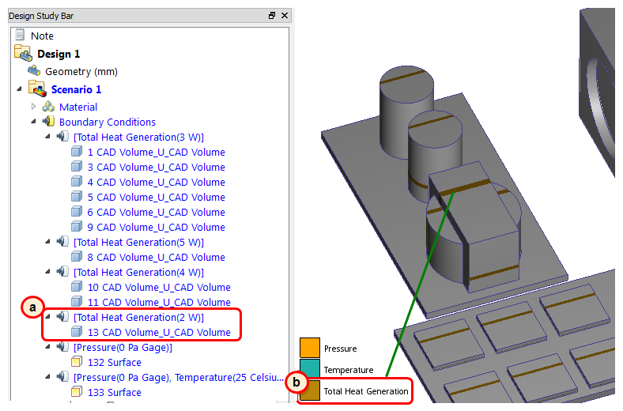The image size is (623, 411).
Task: Select the 8 CAD Volume_U_CAD Volume label
Action: pos(157,258)
